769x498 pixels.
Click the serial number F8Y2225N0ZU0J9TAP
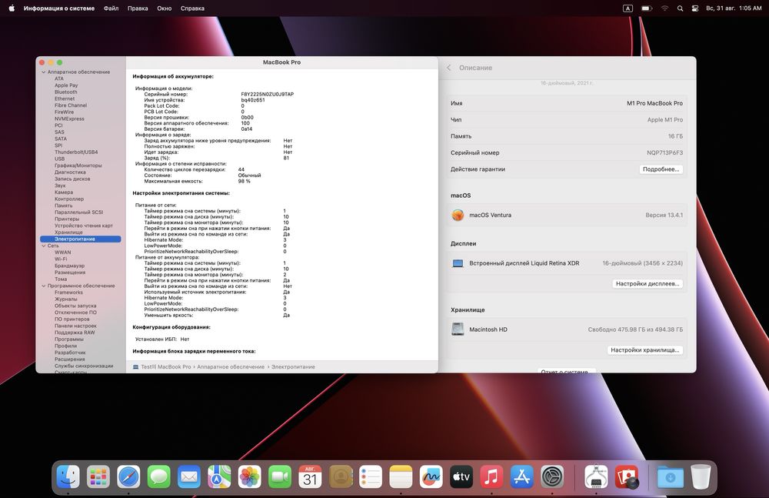(x=268, y=95)
